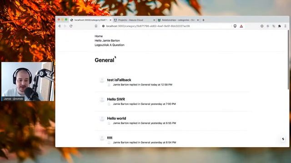The height and width of the screenshot is (163, 291).
Task: Open the Brave shields lion icon
Action: click(x=235, y=26)
